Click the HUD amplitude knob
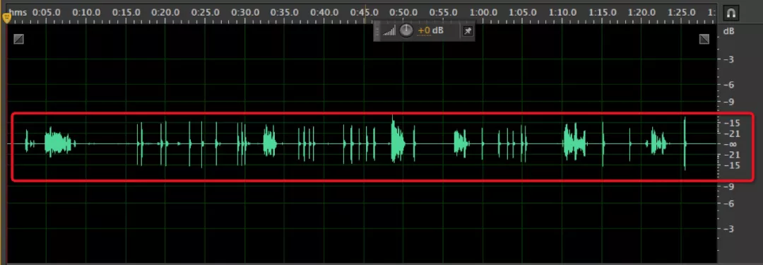The height and width of the screenshot is (265, 763). tap(406, 31)
